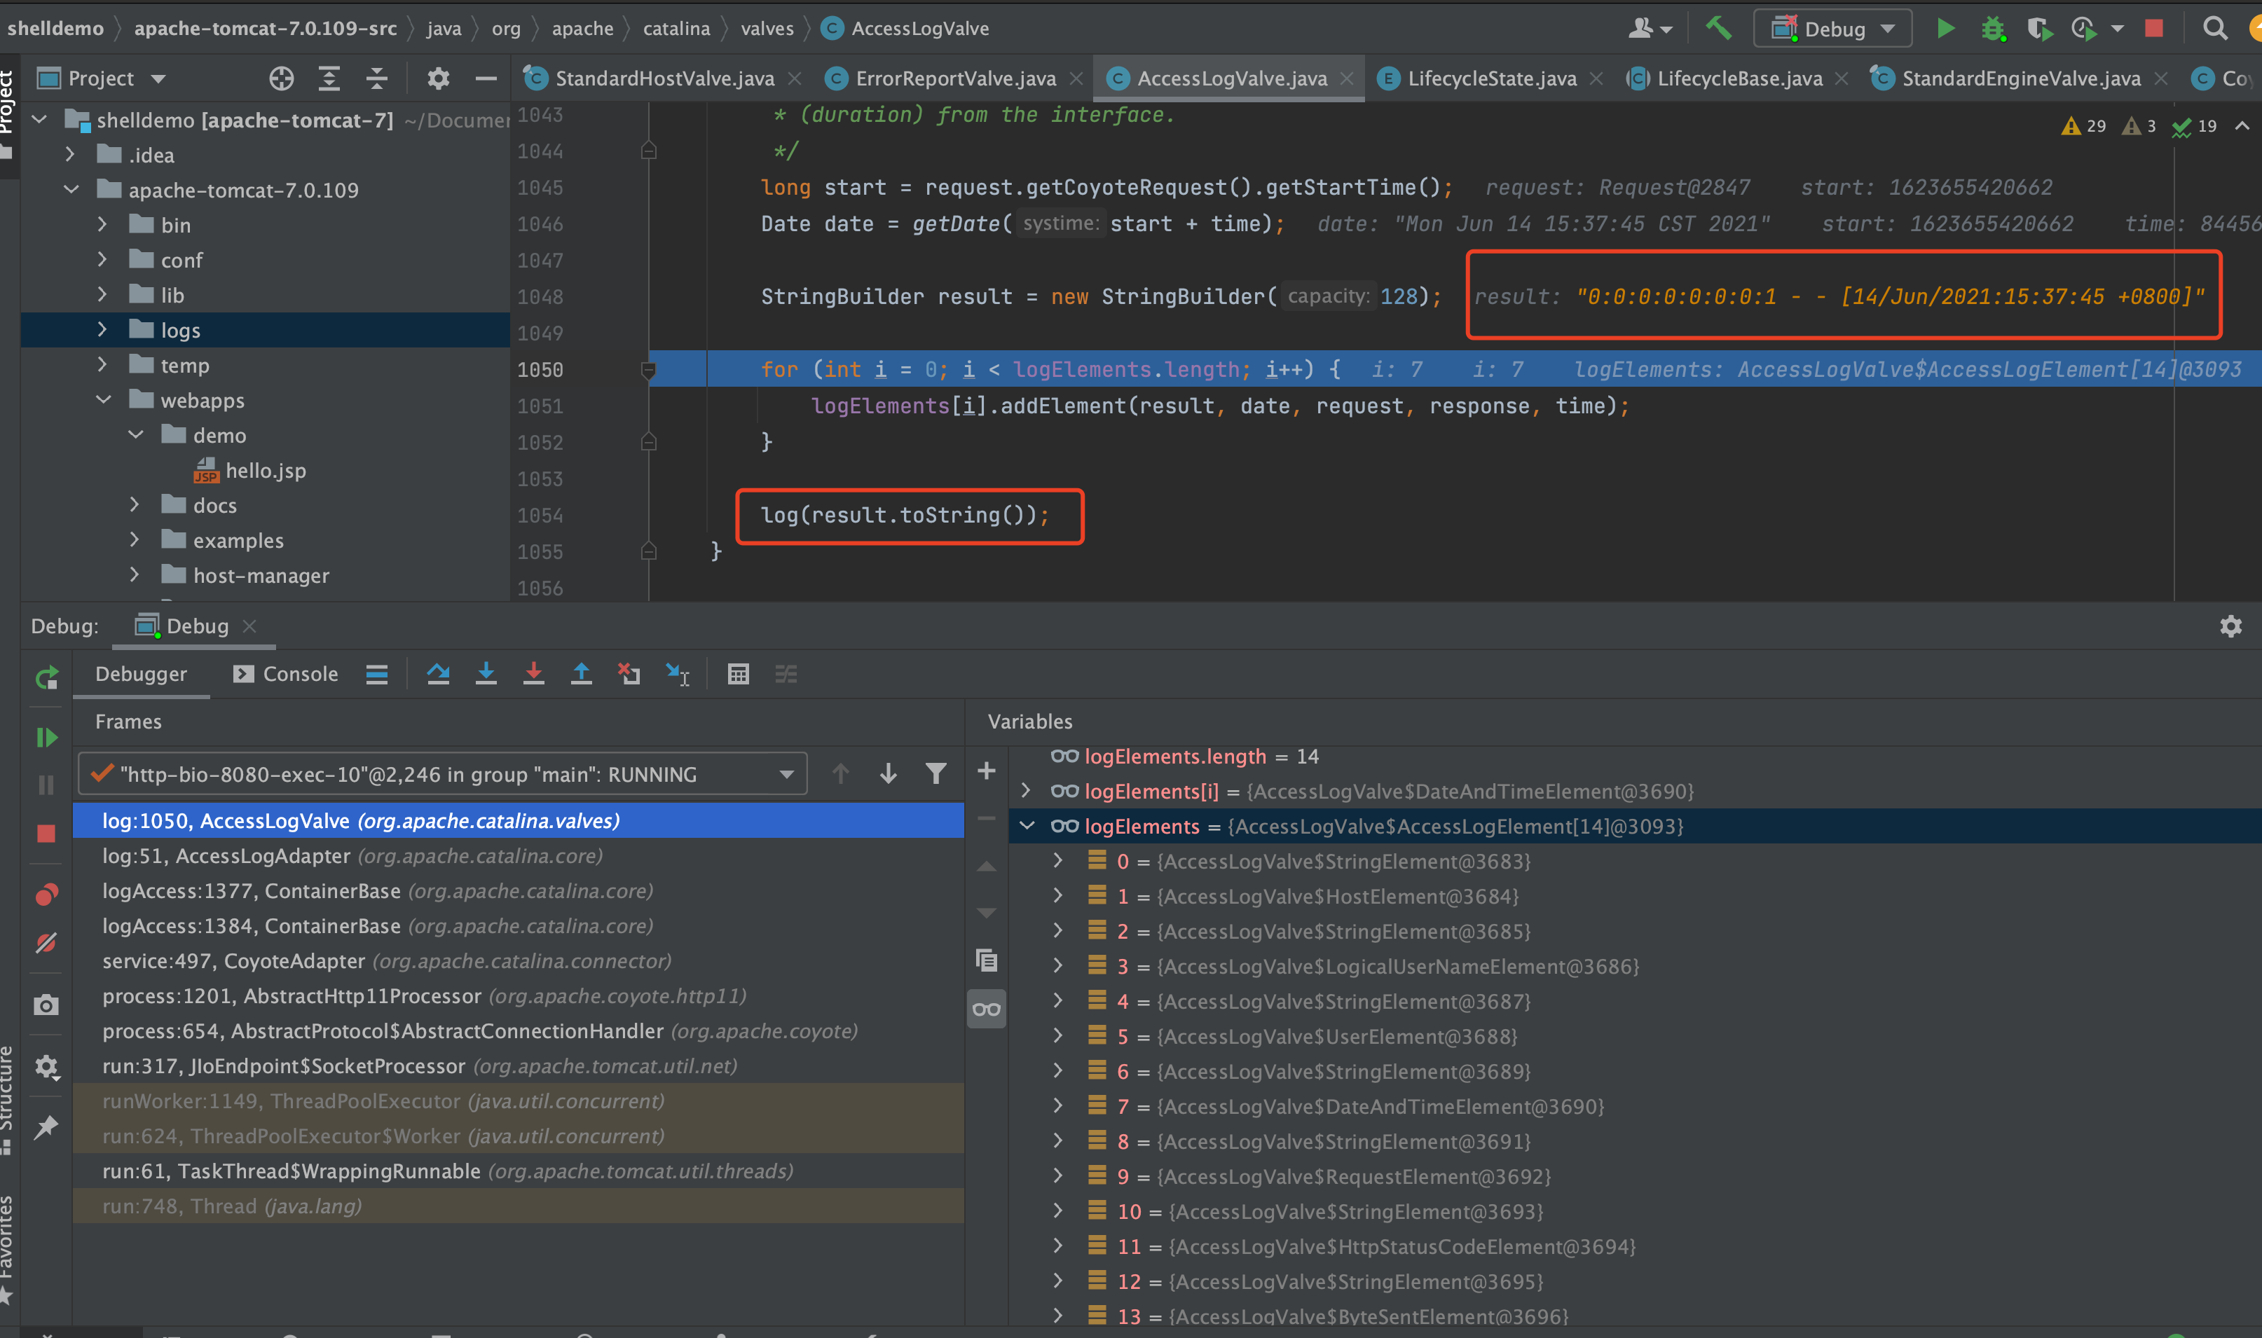Filter frames funnel icon
The image size is (2262, 1338).
click(x=936, y=773)
